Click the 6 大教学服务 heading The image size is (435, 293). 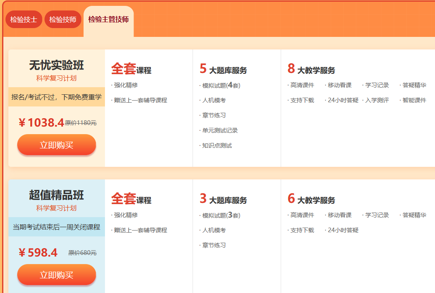[312, 199]
